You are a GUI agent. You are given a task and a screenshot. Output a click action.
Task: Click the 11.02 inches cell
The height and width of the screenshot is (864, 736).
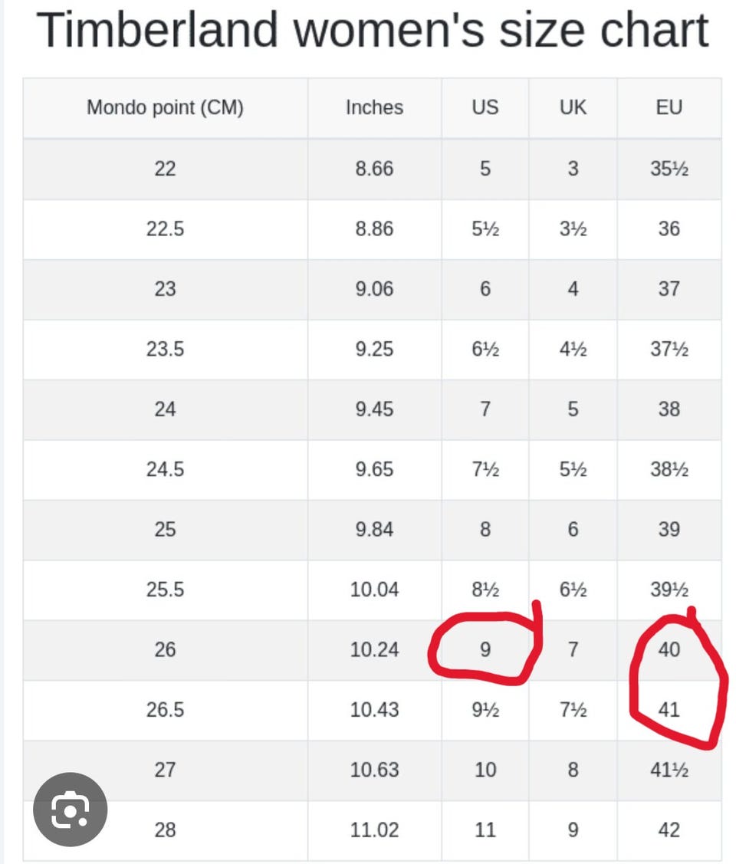[375, 830]
